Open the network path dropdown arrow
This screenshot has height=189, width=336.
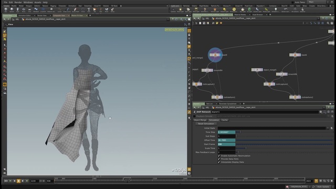318,18
